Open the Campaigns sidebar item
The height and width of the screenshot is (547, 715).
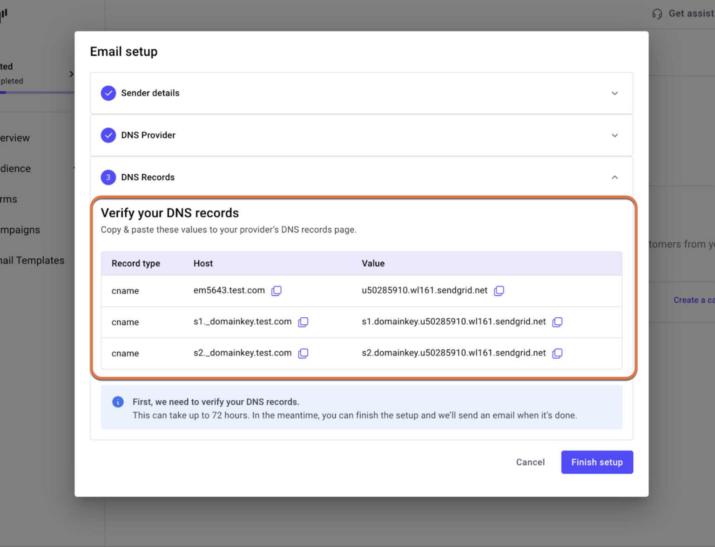coord(20,230)
